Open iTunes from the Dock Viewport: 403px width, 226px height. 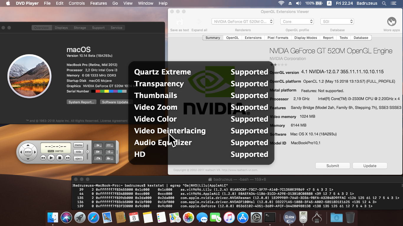point(229,218)
